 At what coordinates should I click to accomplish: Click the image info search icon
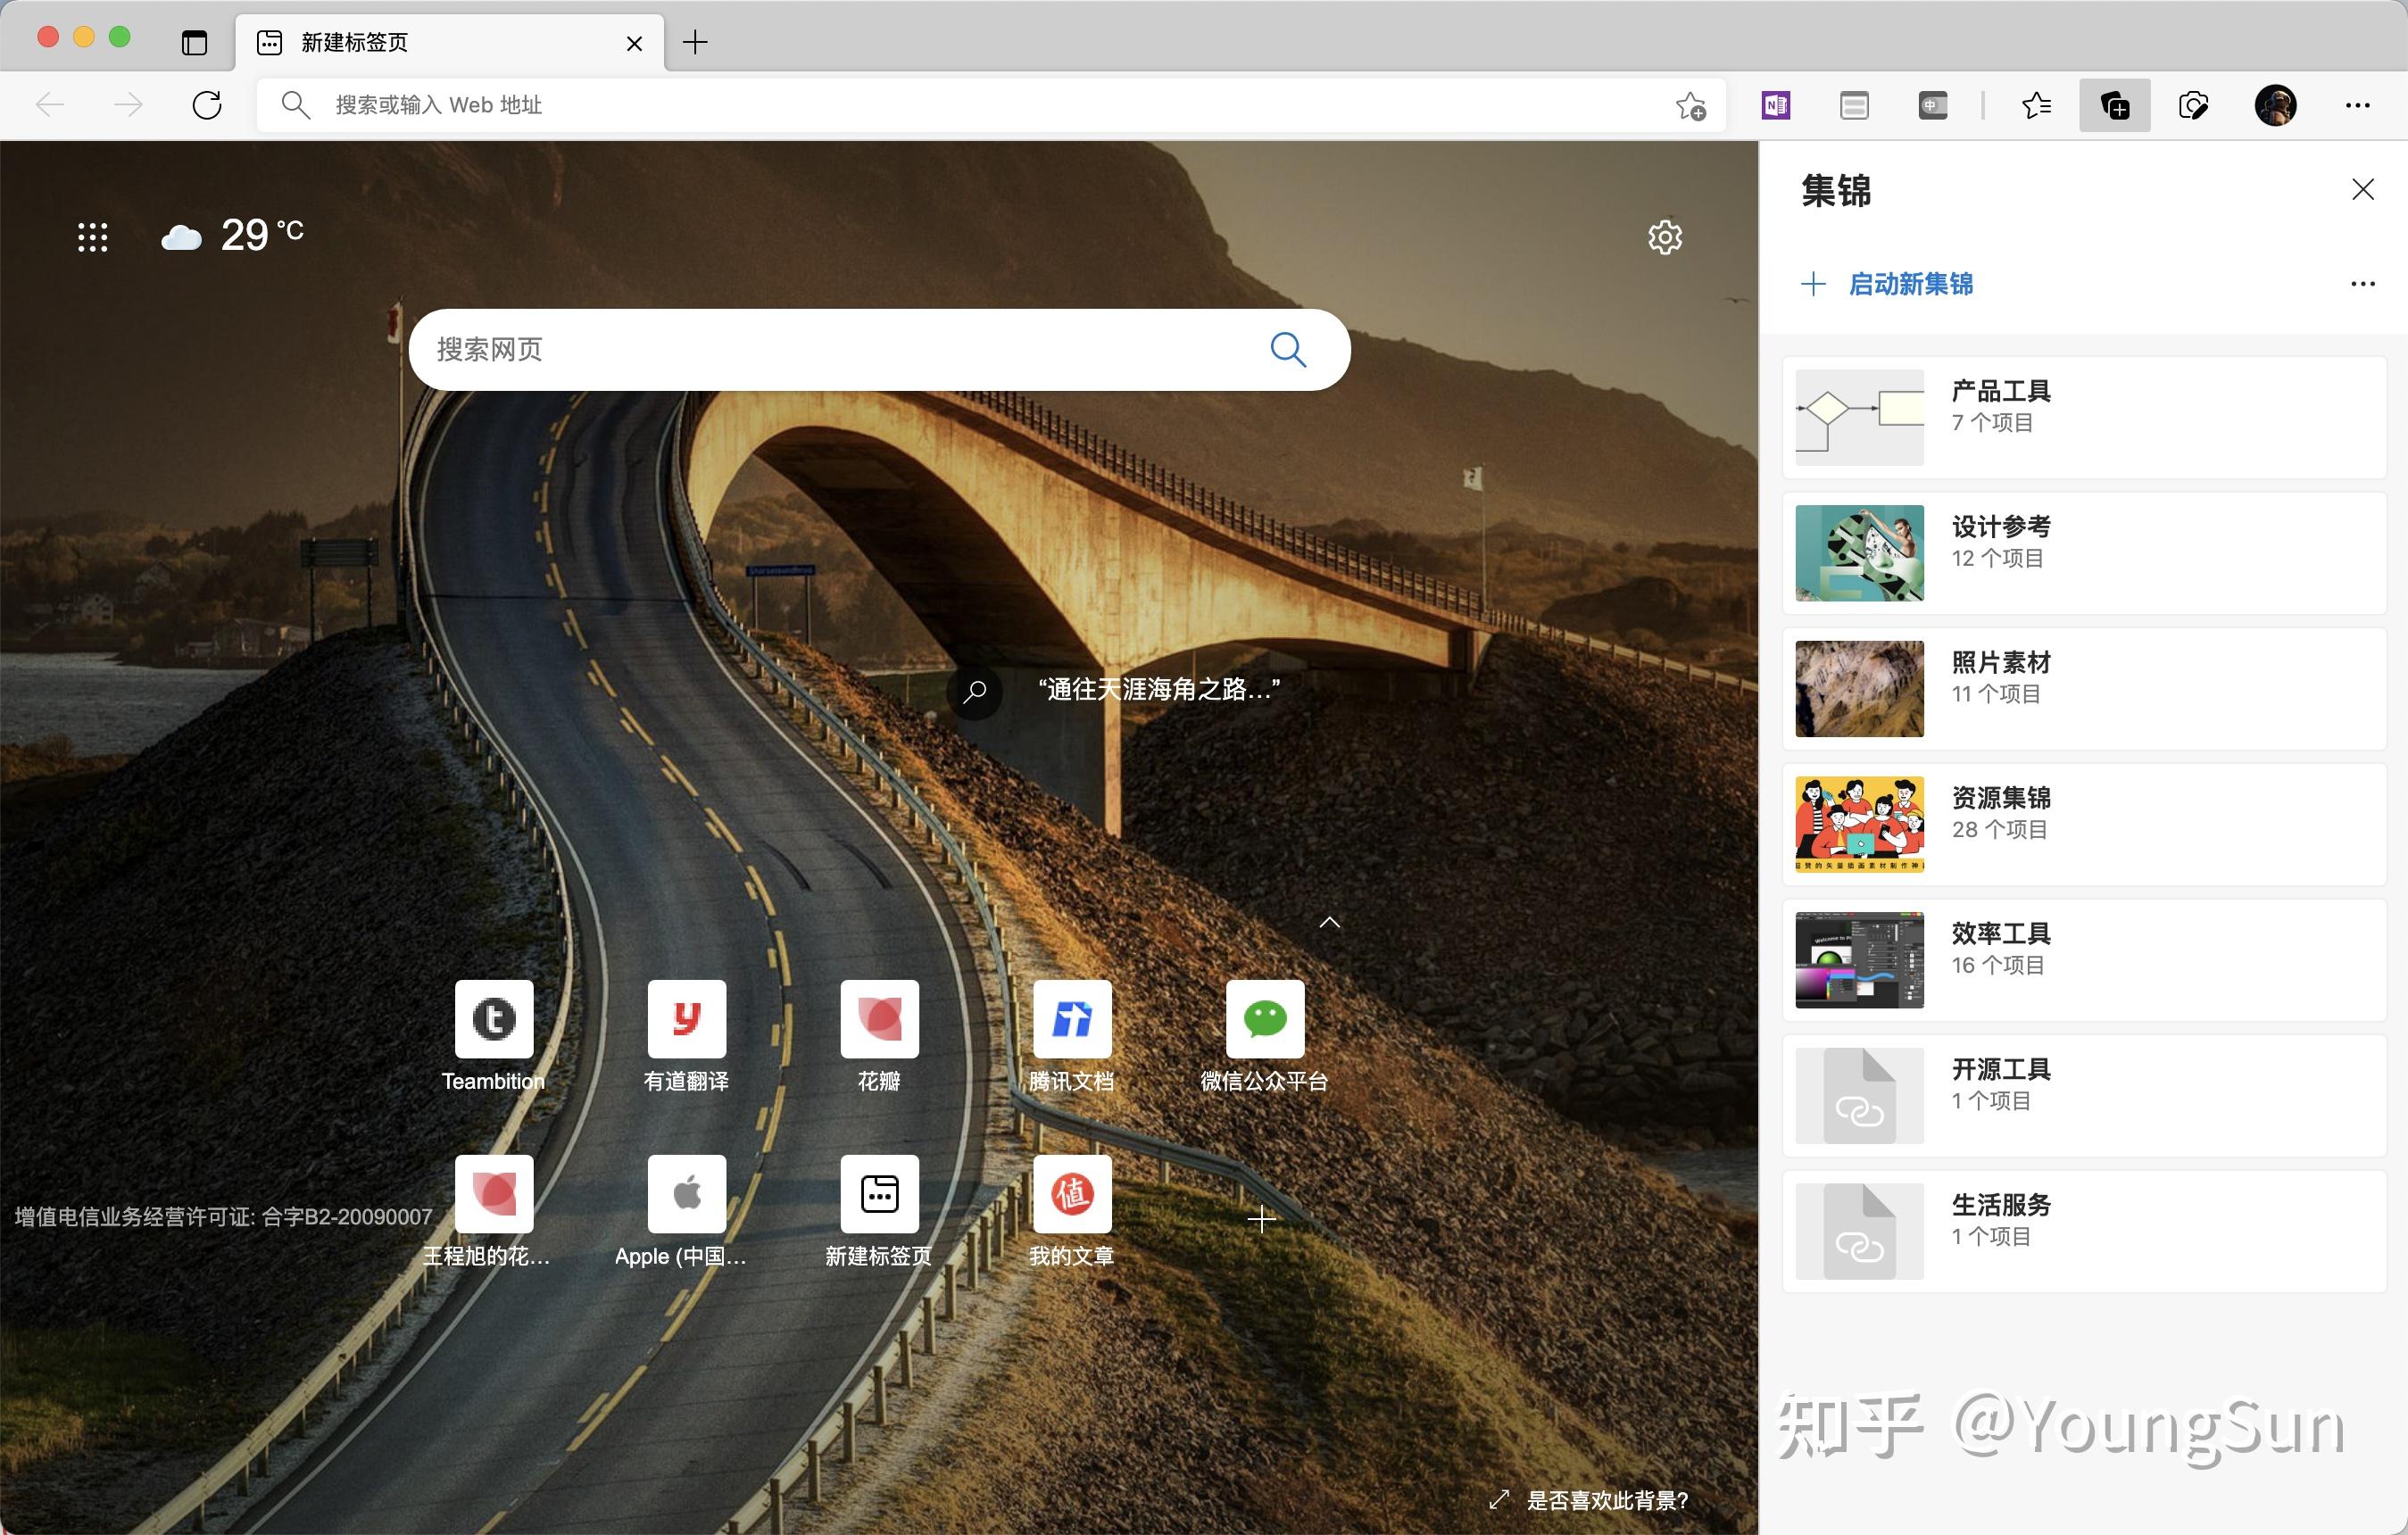tap(975, 691)
